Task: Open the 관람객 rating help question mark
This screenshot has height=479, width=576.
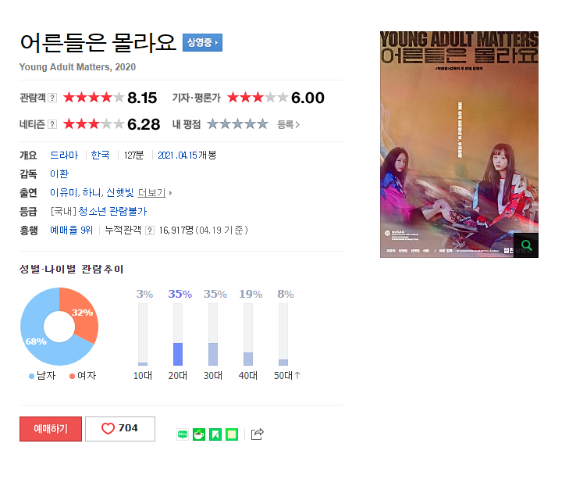Action: tap(52, 98)
